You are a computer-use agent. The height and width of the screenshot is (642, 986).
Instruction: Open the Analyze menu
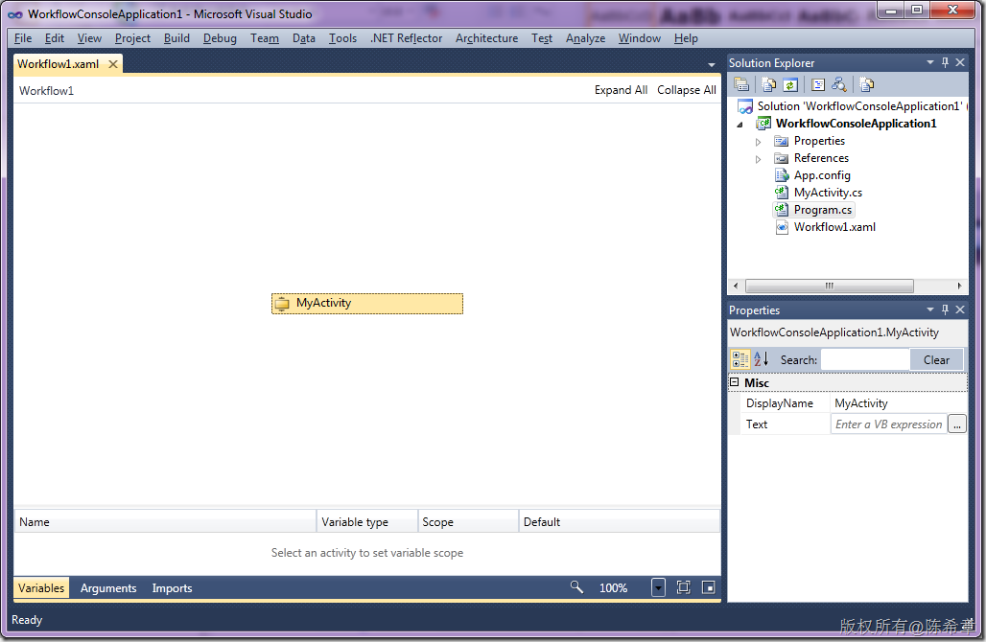tap(585, 38)
